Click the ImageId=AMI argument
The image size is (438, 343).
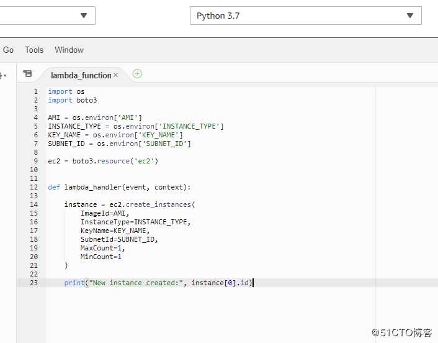click(105, 213)
